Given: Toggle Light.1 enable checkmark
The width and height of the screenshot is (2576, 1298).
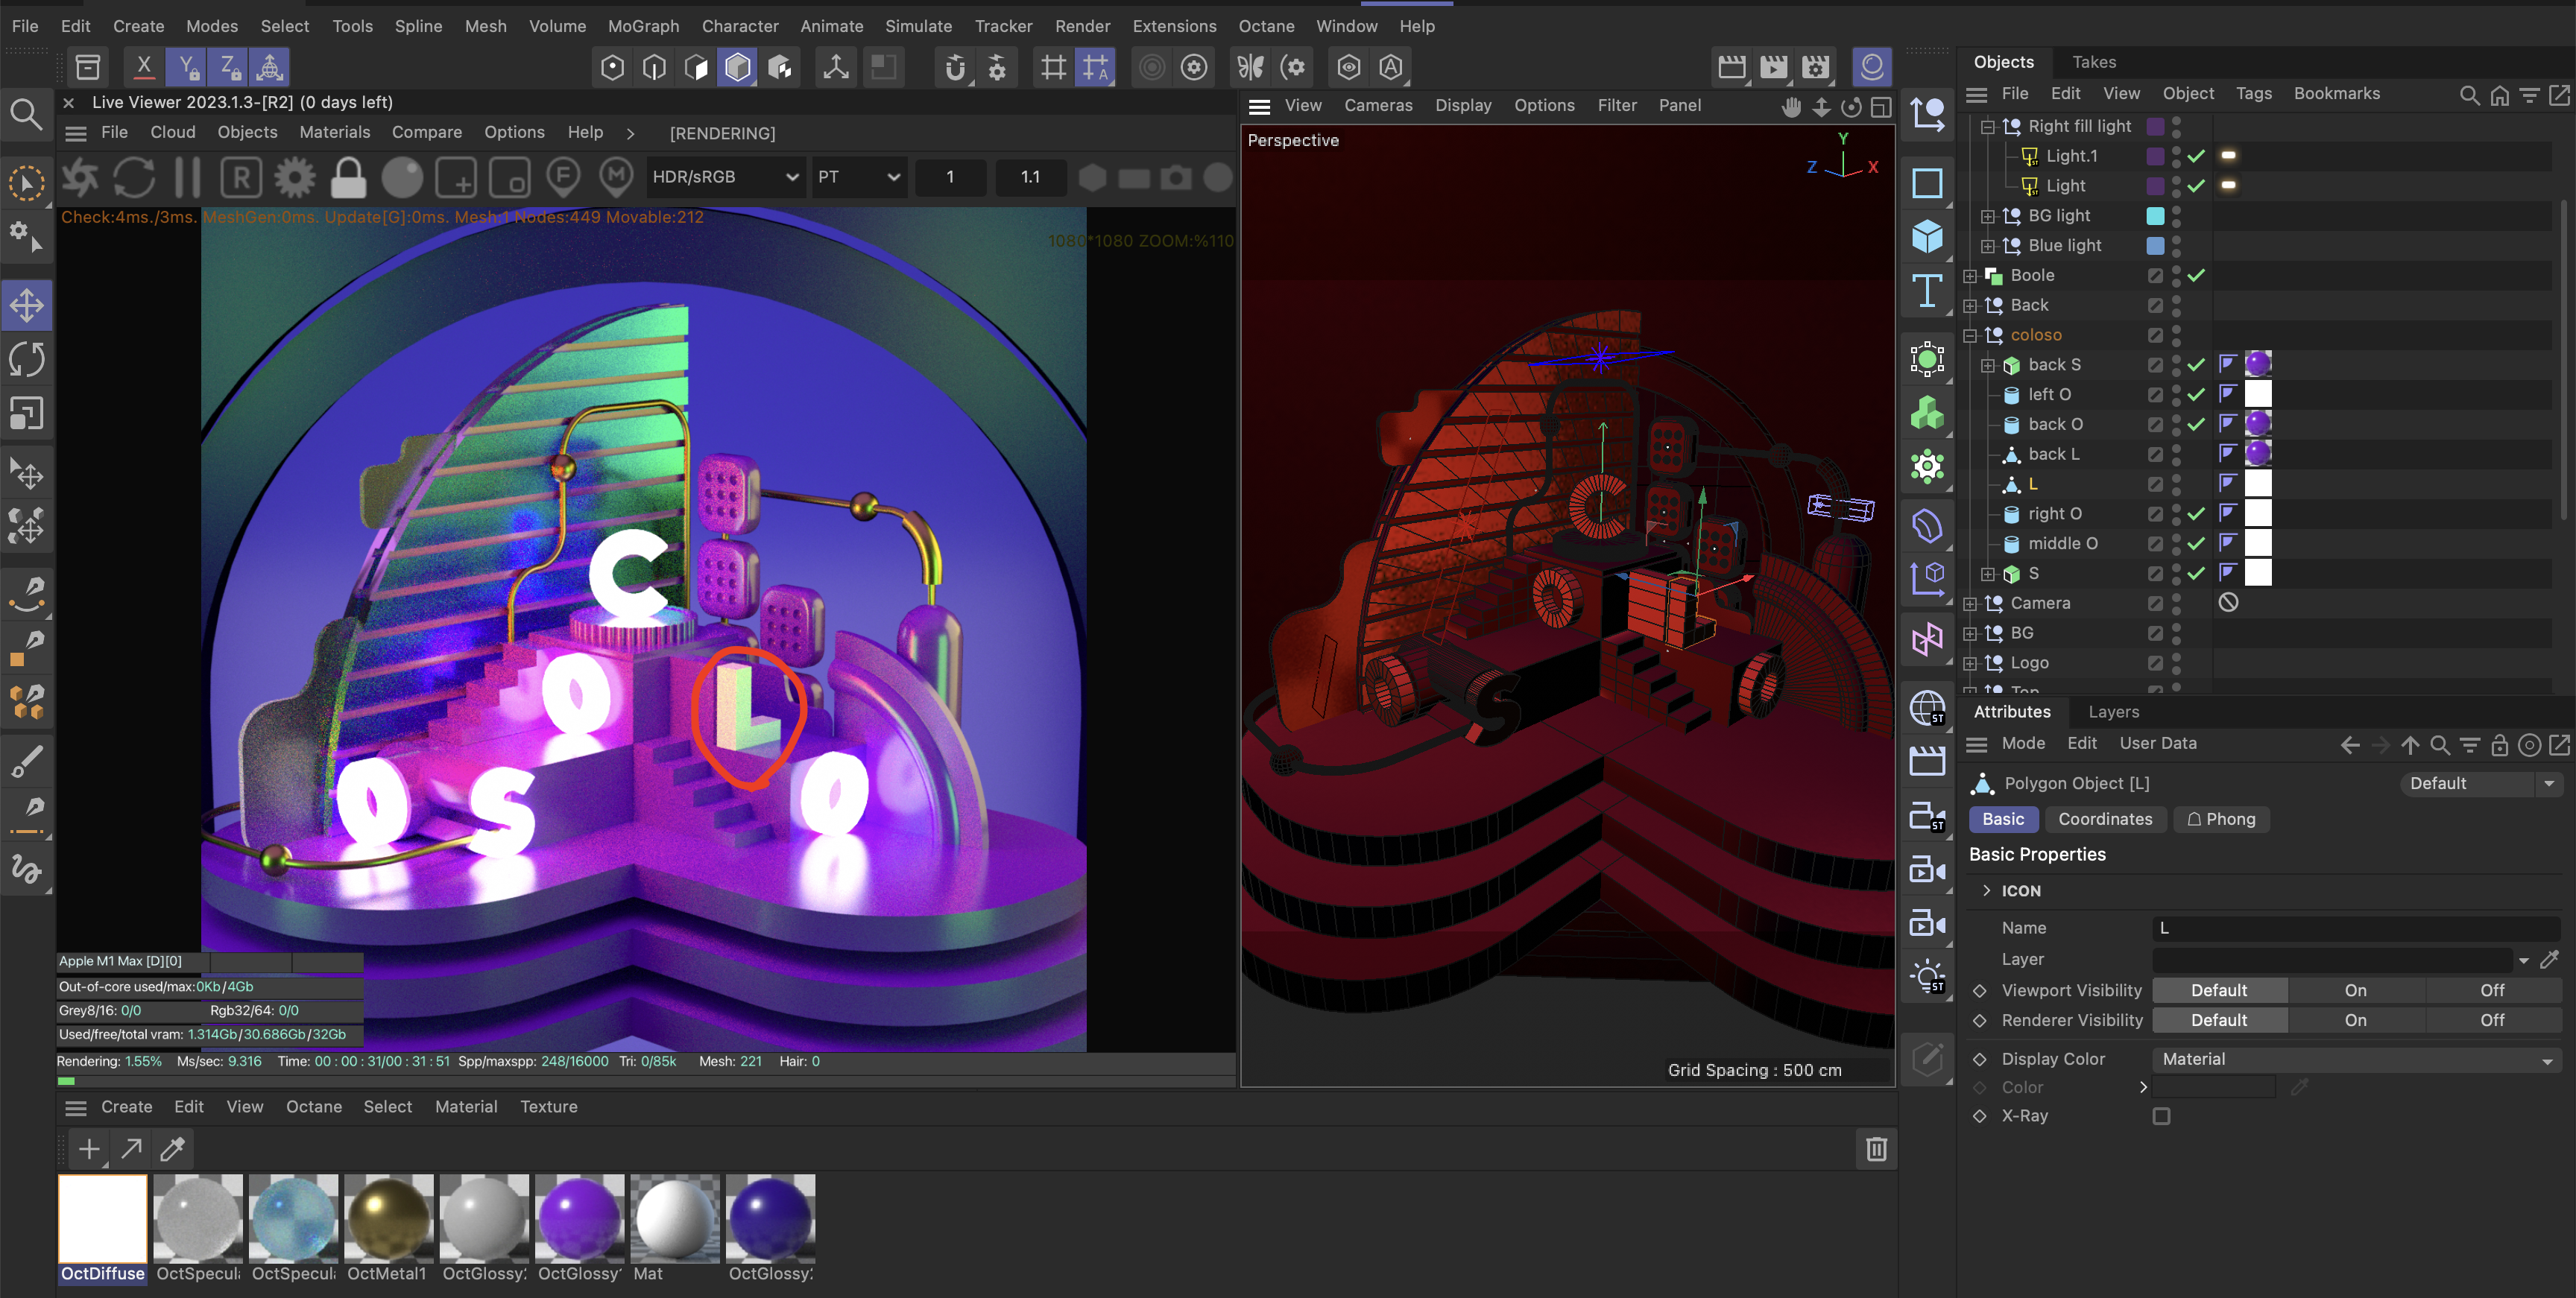Looking at the screenshot, I should (x=2196, y=156).
